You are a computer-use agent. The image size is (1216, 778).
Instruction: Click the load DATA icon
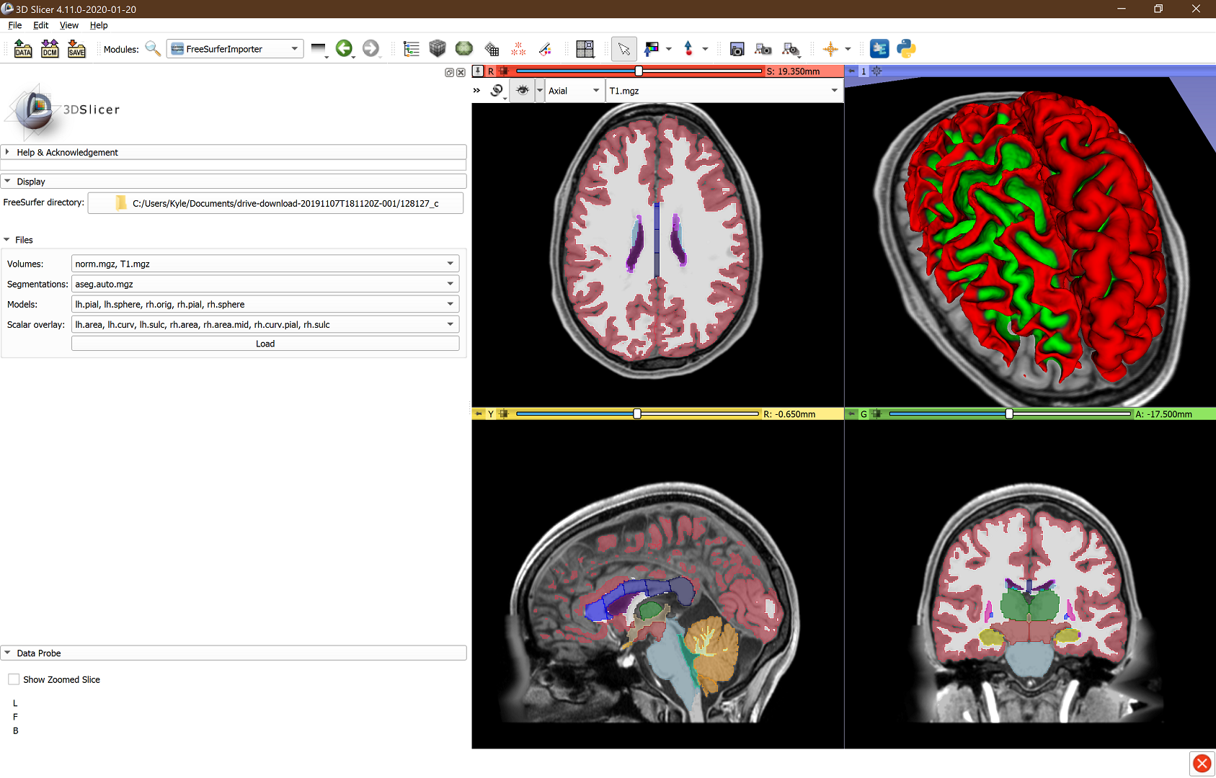point(23,49)
